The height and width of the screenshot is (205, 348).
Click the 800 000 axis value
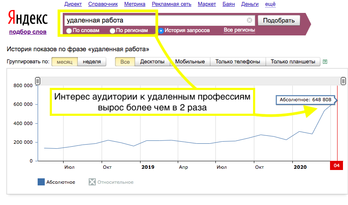pyautogui.click(x=23, y=85)
